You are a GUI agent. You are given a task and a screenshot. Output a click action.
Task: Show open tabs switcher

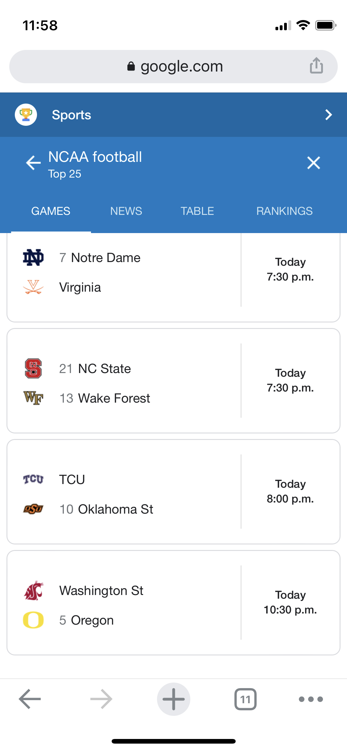click(x=245, y=699)
